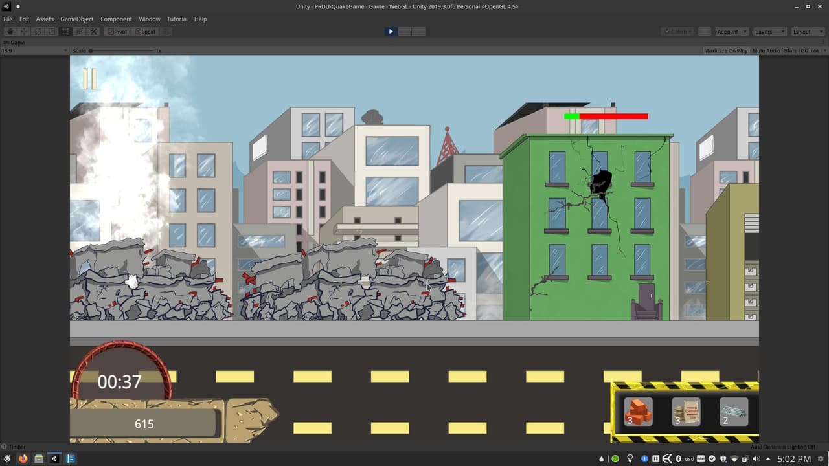Open the volume tray icon
The image size is (829, 466).
tap(756, 459)
